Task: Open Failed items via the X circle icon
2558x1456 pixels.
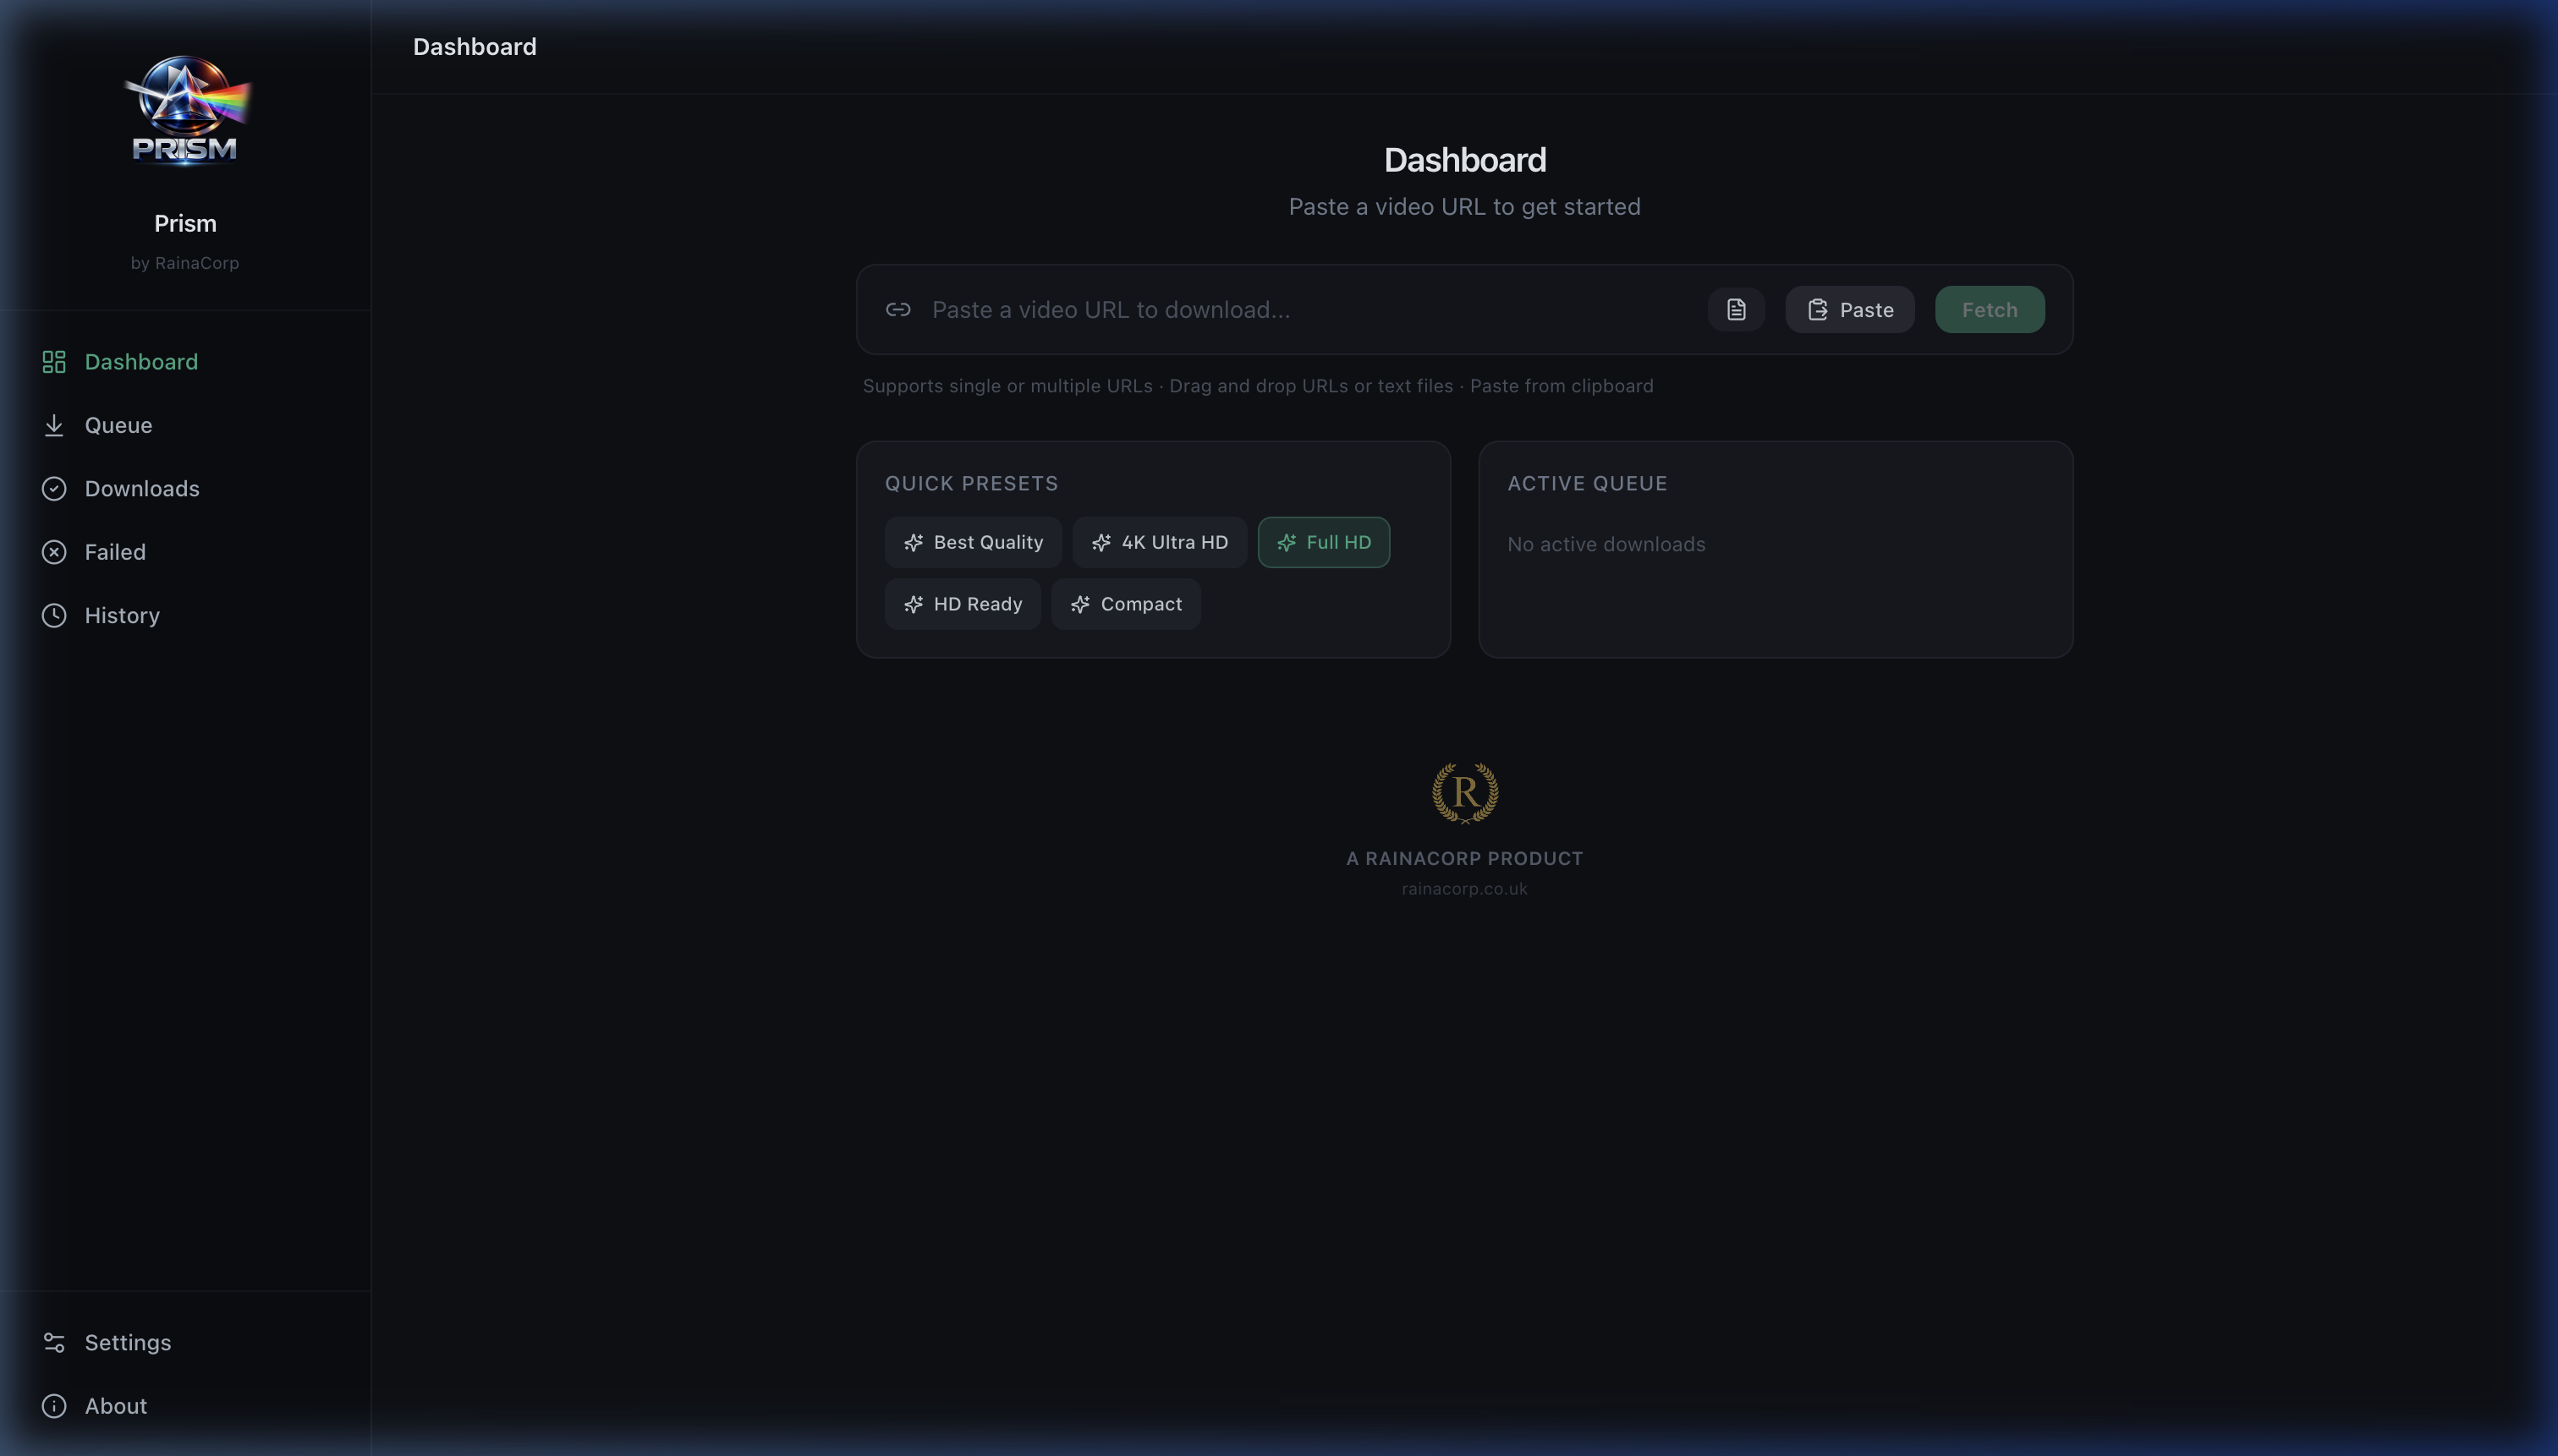Action: tap(54, 552)
